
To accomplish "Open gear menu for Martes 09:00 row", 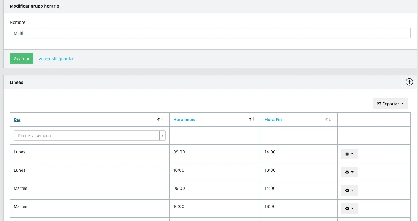I will [349, 190].
